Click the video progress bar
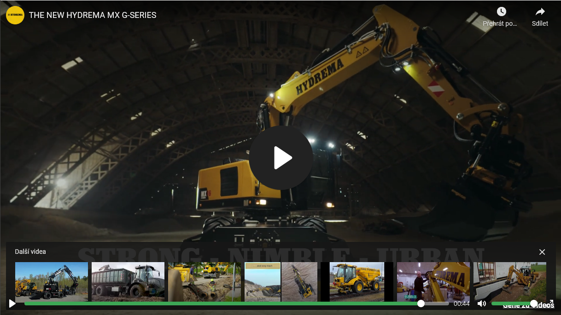Viewport: 561px width, 315px height. 237,304
